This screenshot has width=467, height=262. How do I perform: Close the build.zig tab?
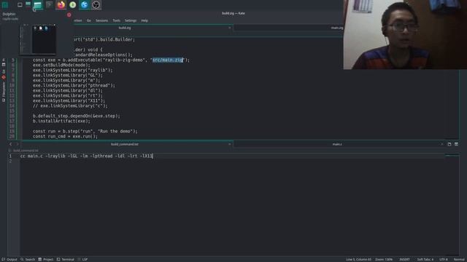[229, 28]
